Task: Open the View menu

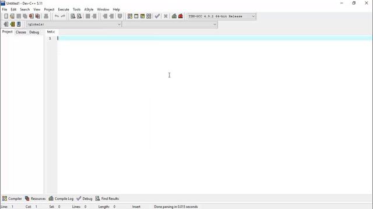Action: pyautogui.click(x=37, y=9)
